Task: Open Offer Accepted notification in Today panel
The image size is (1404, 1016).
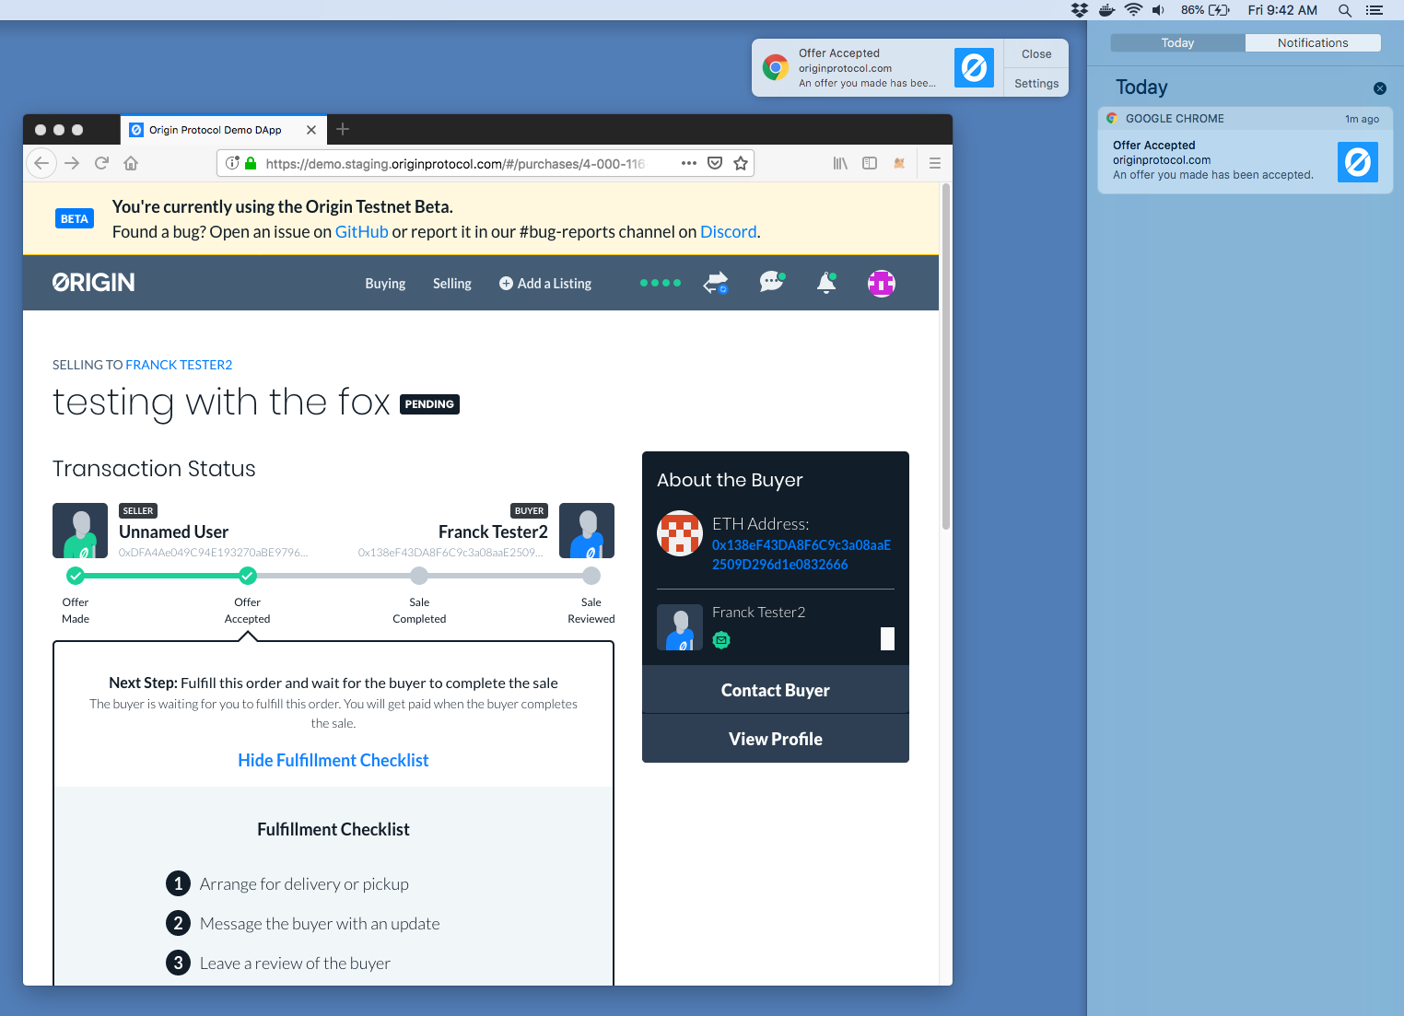Action: point(1246,159)
